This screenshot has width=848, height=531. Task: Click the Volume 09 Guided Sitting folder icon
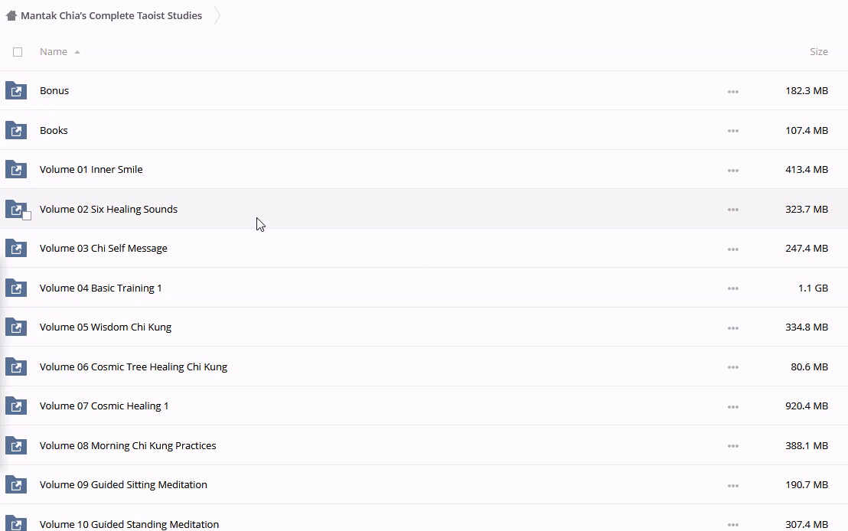(16, 485)
